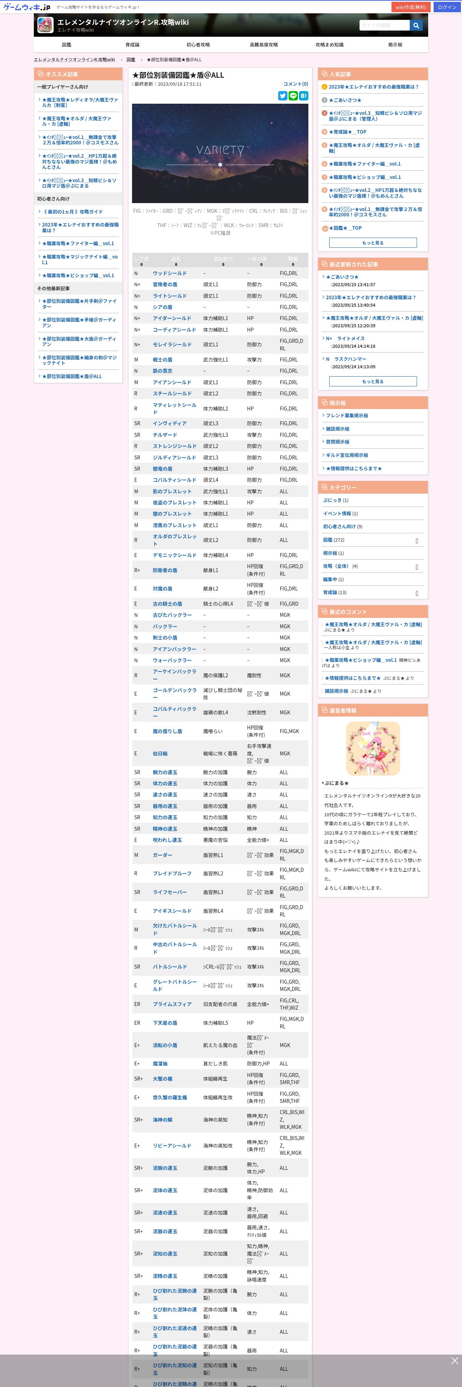
Task: Open N+ ライトメイス recent article
Action: (x=345, y=339)
